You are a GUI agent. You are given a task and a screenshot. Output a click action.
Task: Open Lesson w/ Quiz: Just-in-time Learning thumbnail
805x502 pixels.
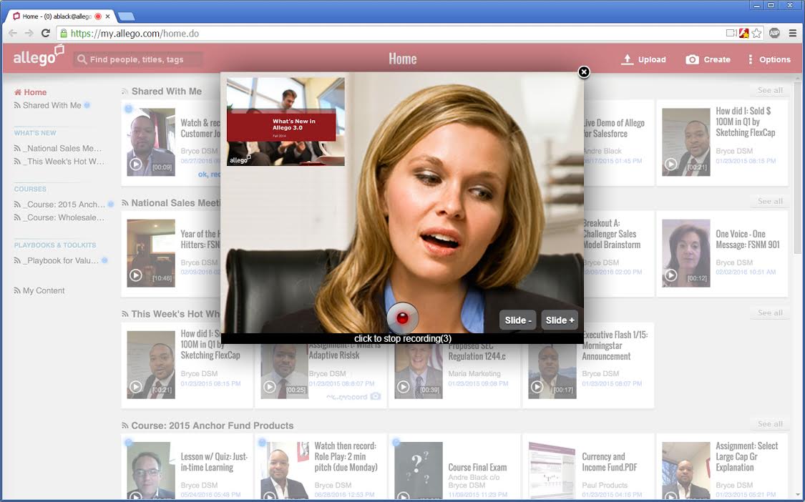(151, 470)
